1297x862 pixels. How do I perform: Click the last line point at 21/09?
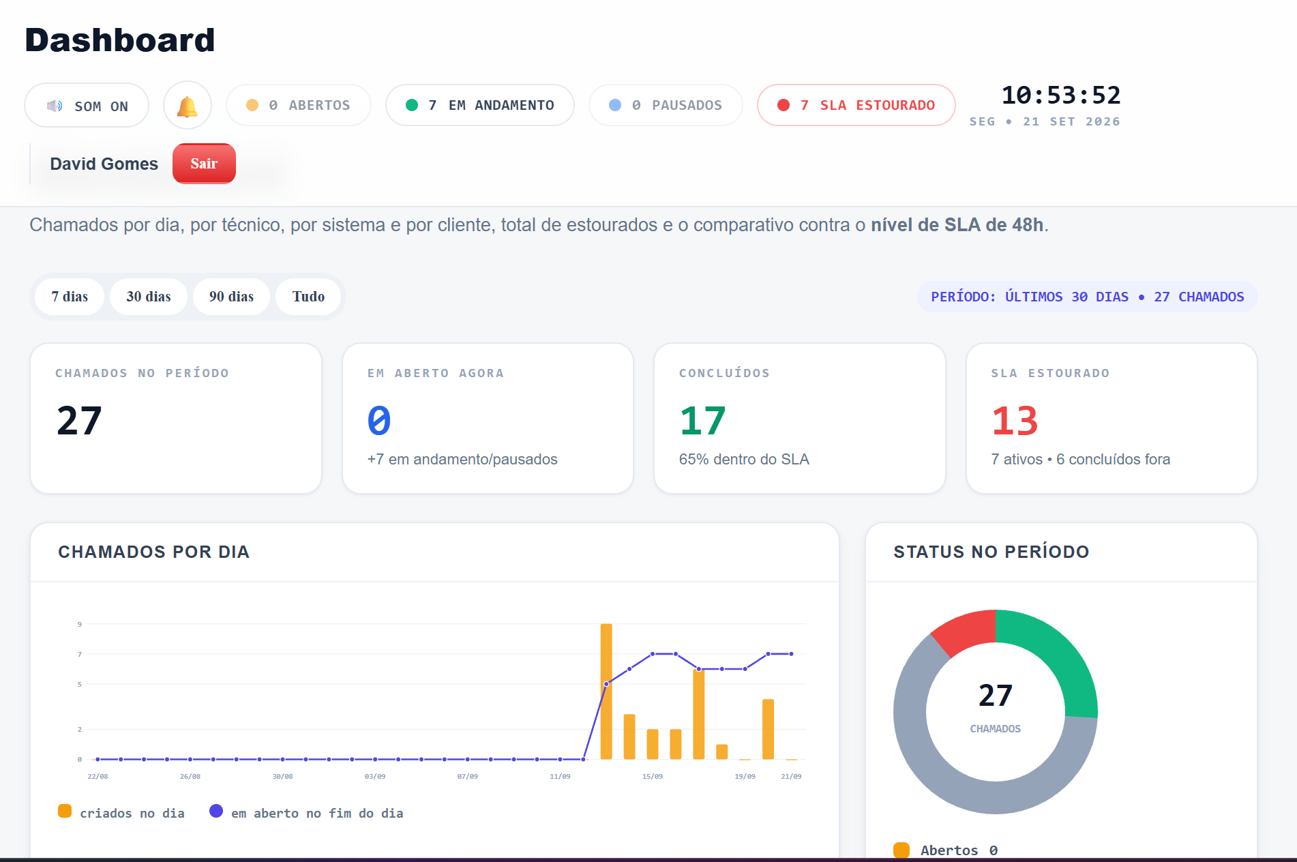(x=791, y=654)
